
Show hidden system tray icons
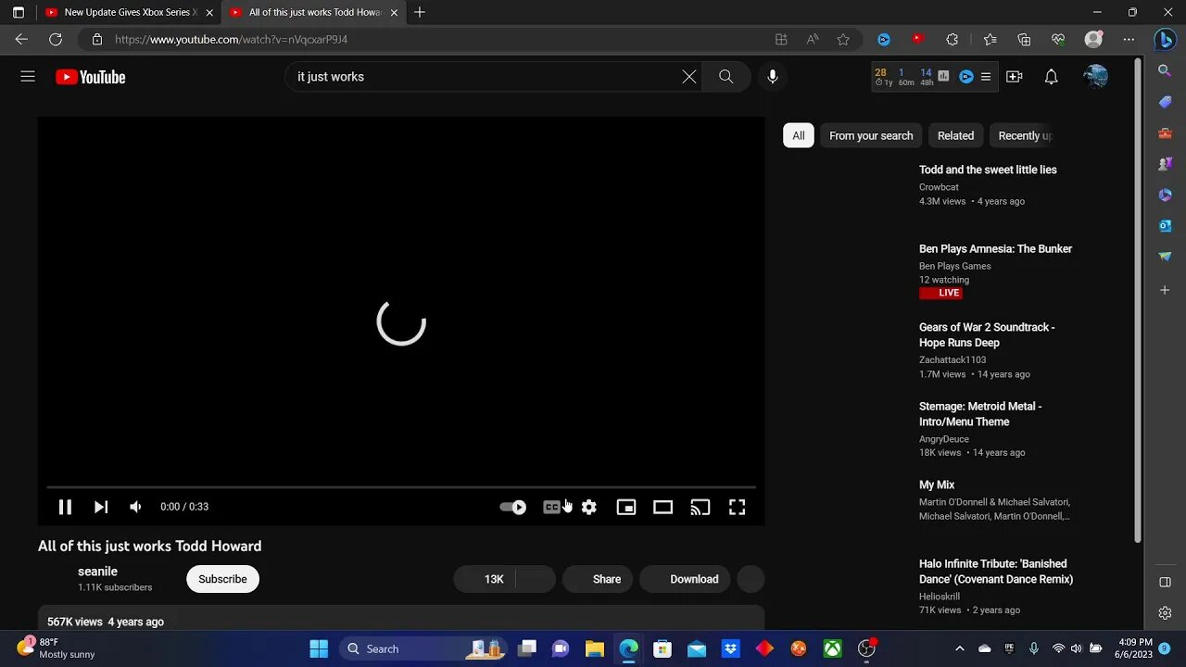pyautogui.click(x=959, y=648)
